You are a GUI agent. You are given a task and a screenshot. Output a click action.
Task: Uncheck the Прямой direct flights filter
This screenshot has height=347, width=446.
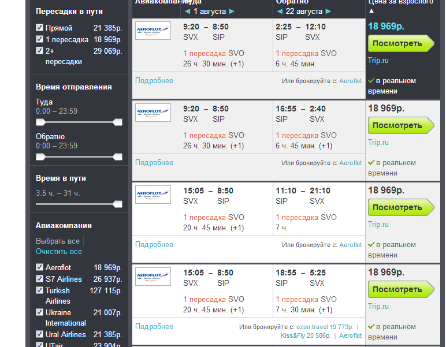[39, 28]
